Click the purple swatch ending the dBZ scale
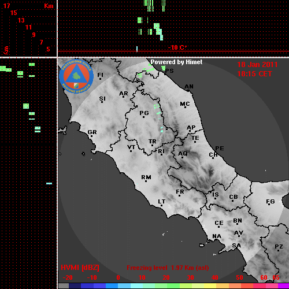Viewport: 289px width, 289px height. 284,286
